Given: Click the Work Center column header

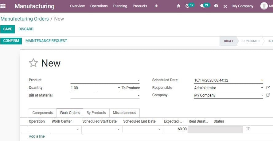Looking at the screenshot, I should [62, 121].
